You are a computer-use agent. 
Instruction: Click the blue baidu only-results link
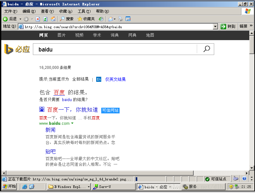(67, 100)
